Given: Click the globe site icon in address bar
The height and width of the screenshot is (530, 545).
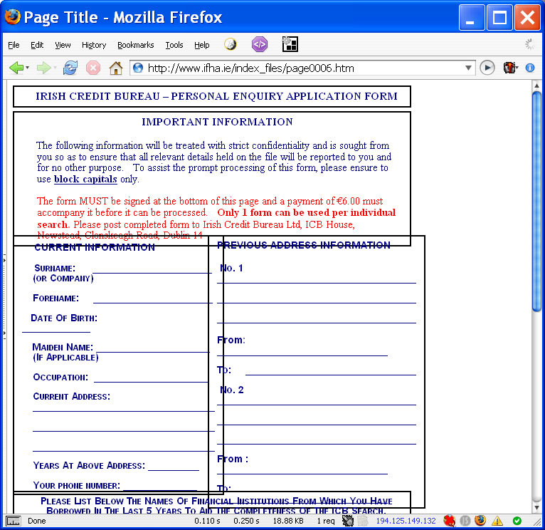Looking at the screenshot, I should pyautogui.click(x=138, y=68).
